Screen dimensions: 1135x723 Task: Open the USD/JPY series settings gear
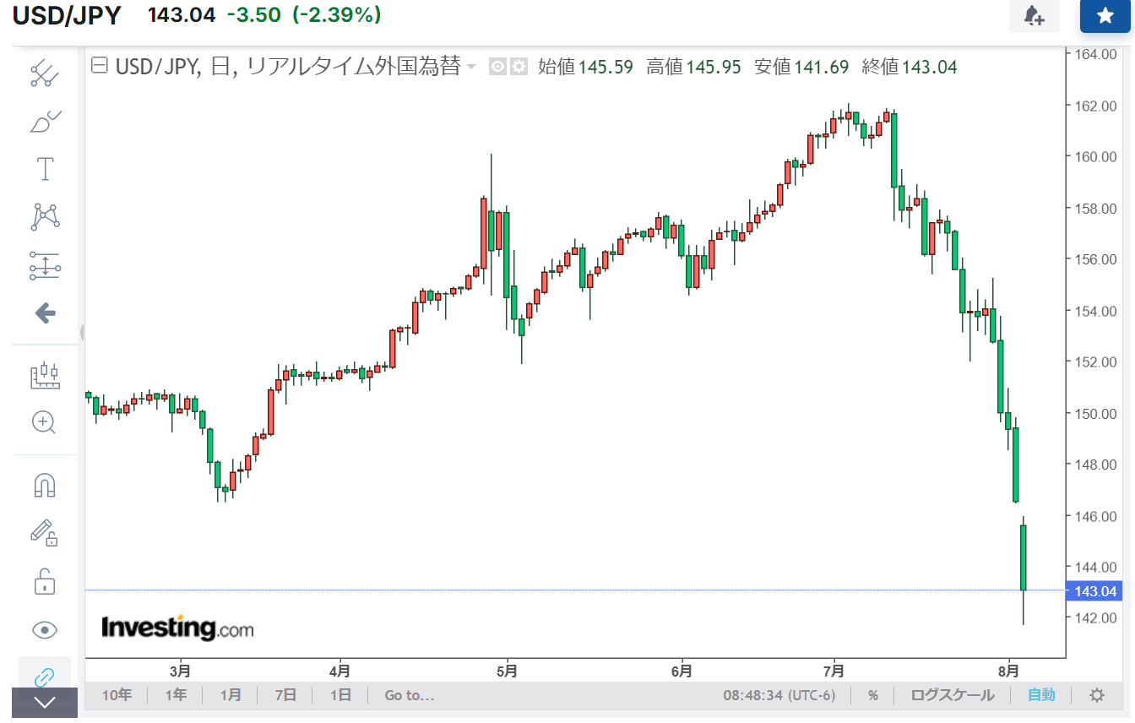(x=519, y=67)
